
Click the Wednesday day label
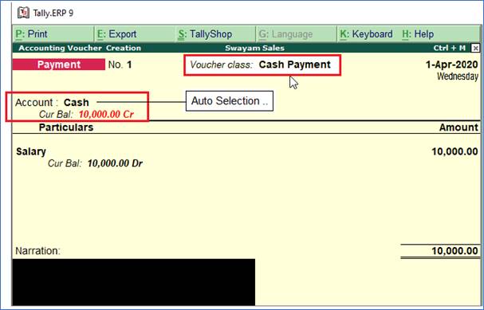click(x=458, y=77)
